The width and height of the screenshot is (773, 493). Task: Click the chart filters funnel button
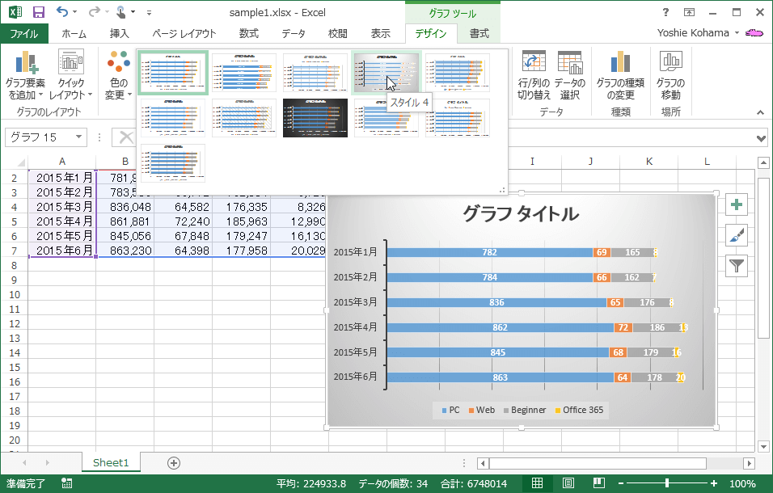pyautogui.click(x=737, y=266)
